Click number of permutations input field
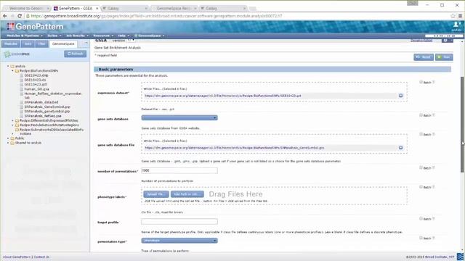Screen dimensions: 465x261 pyautogui.click(x=179, y=170)
